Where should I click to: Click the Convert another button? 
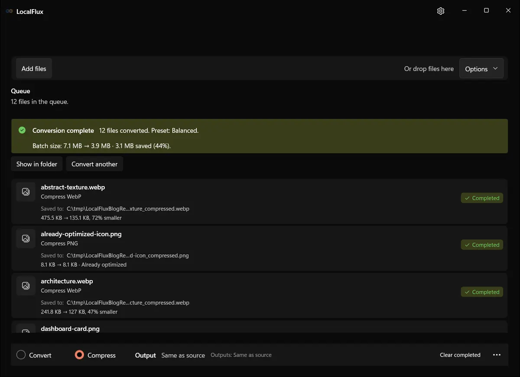pos(94,164)
